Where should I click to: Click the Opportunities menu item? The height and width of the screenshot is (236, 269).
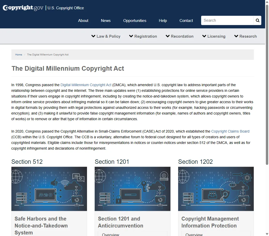(x=134, y=21)
